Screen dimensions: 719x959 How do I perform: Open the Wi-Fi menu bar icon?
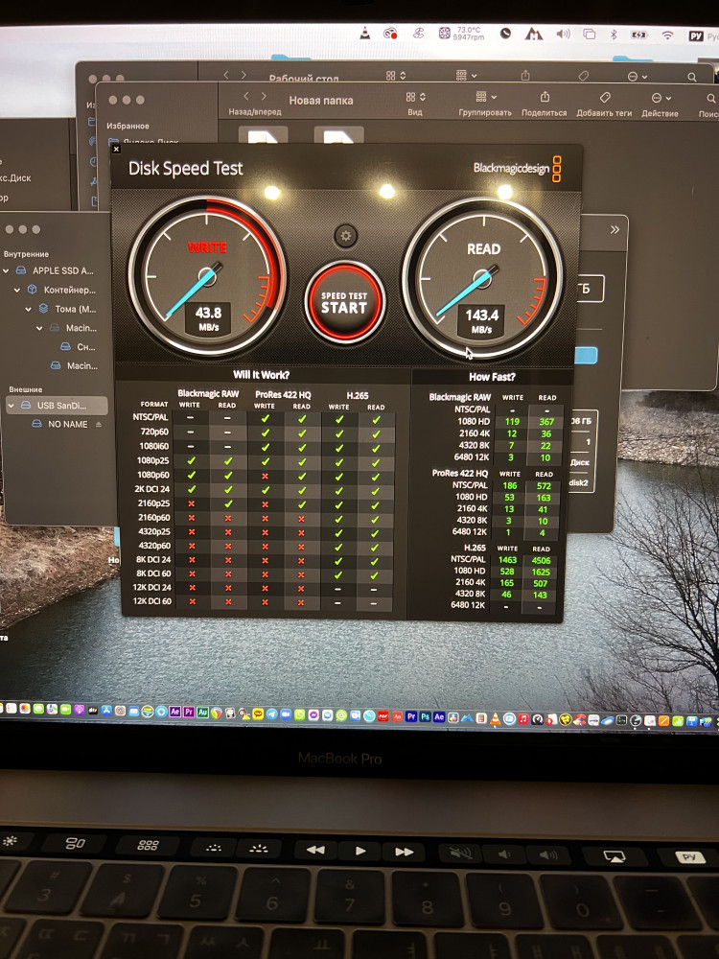(667, 35)
